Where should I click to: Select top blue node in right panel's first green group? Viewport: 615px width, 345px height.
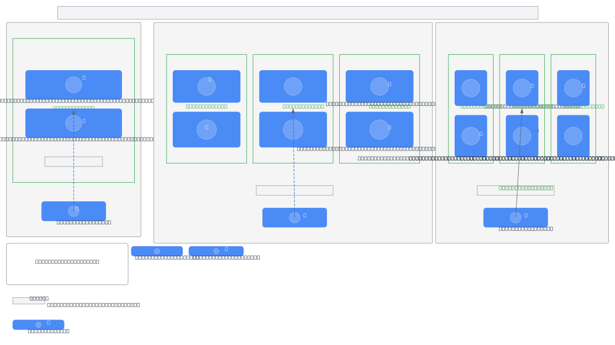(471, 88)
